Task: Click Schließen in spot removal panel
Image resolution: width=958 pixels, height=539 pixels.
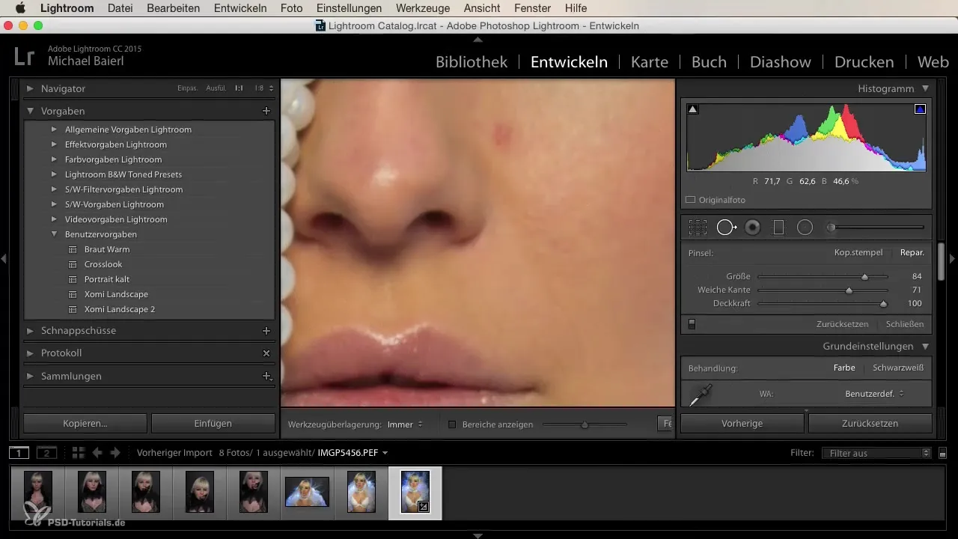Action: click(904, 324)
